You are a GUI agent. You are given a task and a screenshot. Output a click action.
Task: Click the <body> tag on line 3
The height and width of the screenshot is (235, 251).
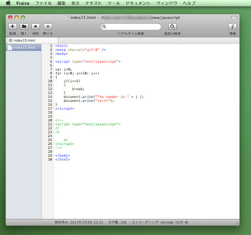pos(61,54)
